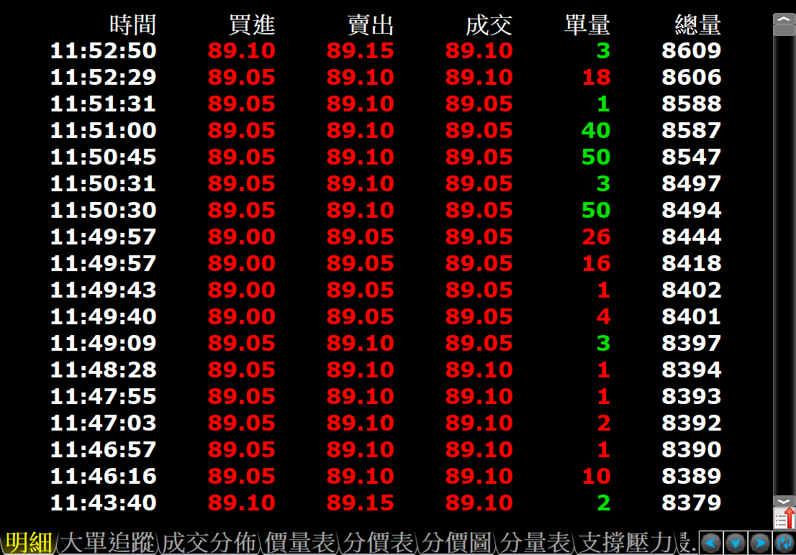Click the blue refresh arrows icon
The height and width of the screenshot is (555, 796).
pyautogui.click(x=784, y=543)
